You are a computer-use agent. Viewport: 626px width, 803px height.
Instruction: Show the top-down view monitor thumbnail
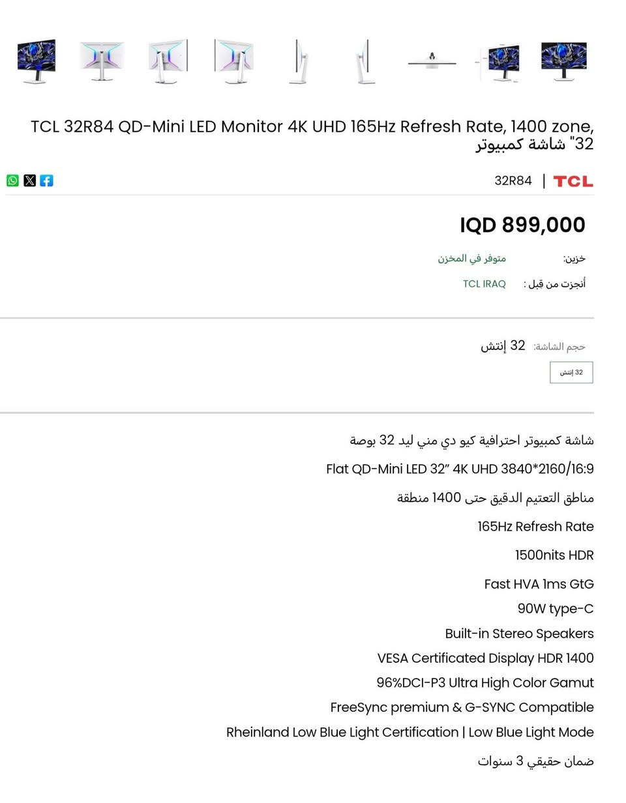click(x=432, y=62)
